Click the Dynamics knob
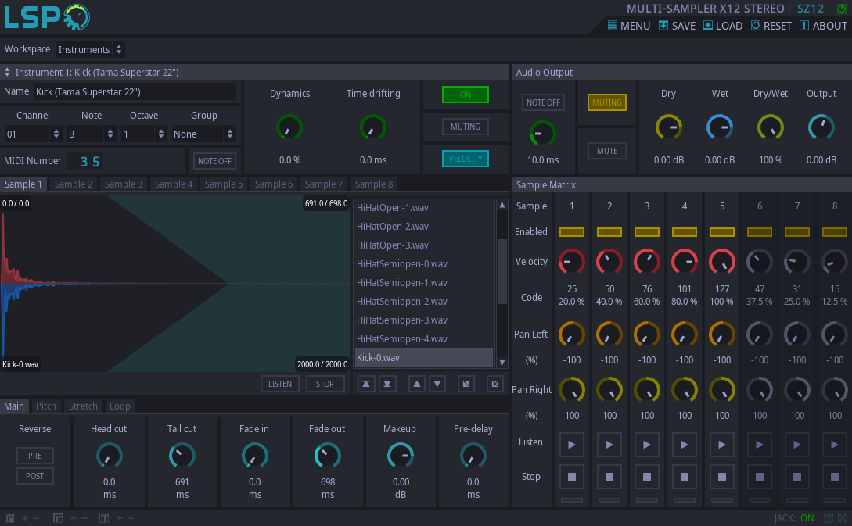Screen dimensions: 852x526 pyautogui.click(x=289, y=128)
